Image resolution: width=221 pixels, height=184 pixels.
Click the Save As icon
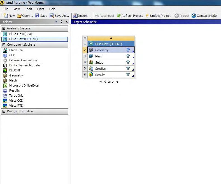[52, 15]
